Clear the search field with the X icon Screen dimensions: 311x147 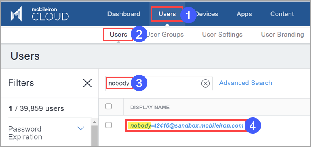coord(206,84)
